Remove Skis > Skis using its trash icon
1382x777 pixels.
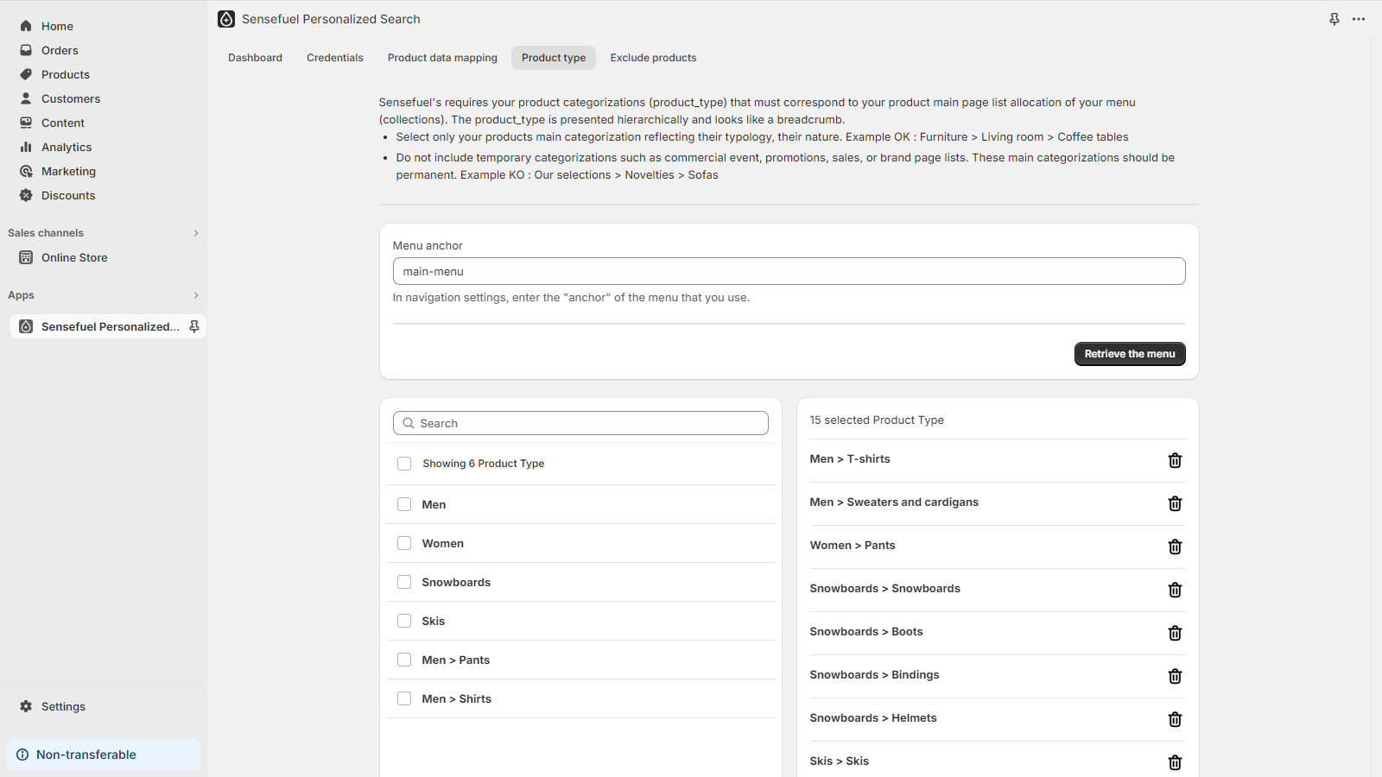pyautogui.click(x=1175, y=762)
